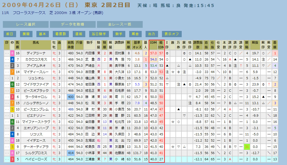Select horse name ピースオブラック
The width and height of the screenshot is (287, 165).
[36, 90]
